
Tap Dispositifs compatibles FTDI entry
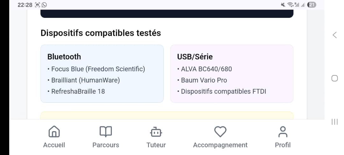(223, 92)
